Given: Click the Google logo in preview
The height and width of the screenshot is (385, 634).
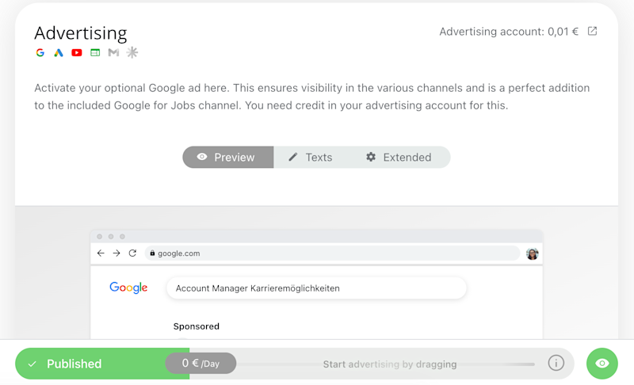Looking at the screenshot, I should tap(128, 288).
